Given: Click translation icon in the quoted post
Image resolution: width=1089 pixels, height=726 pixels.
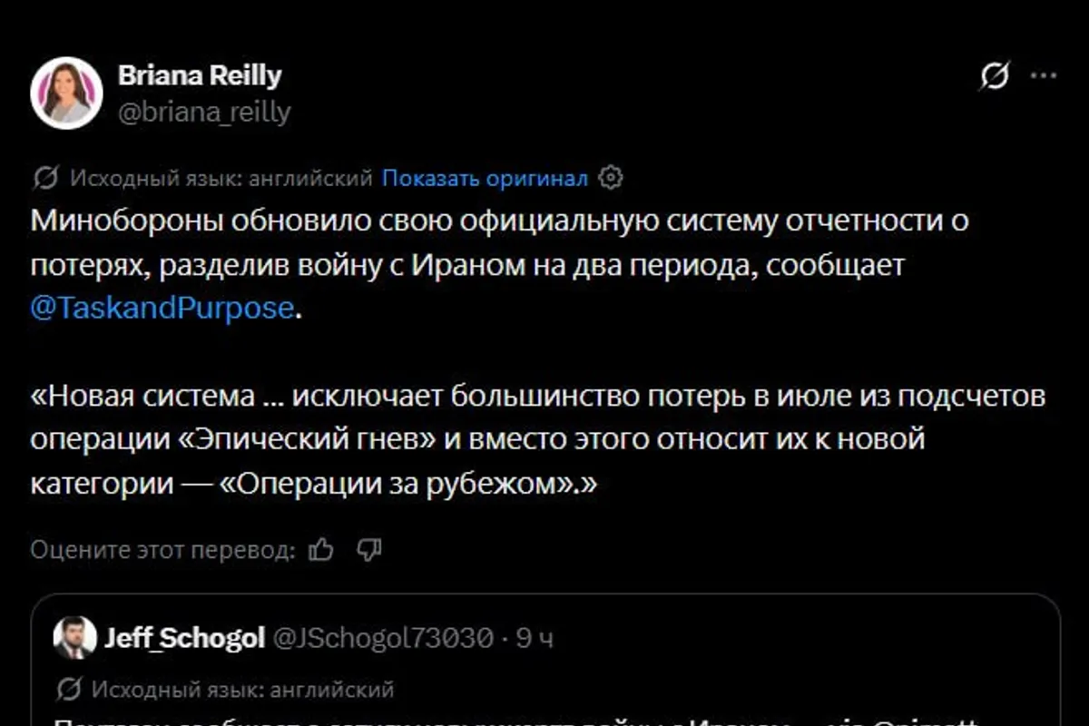Looking at the screenshot, I should (69, 689).
